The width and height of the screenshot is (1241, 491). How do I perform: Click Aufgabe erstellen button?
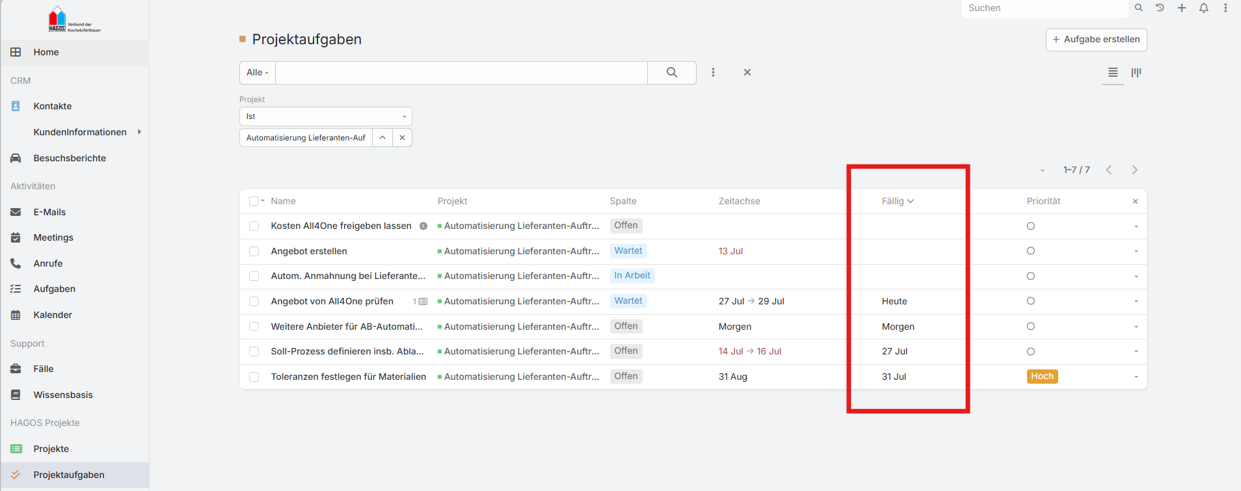(x=1096, y=40)
